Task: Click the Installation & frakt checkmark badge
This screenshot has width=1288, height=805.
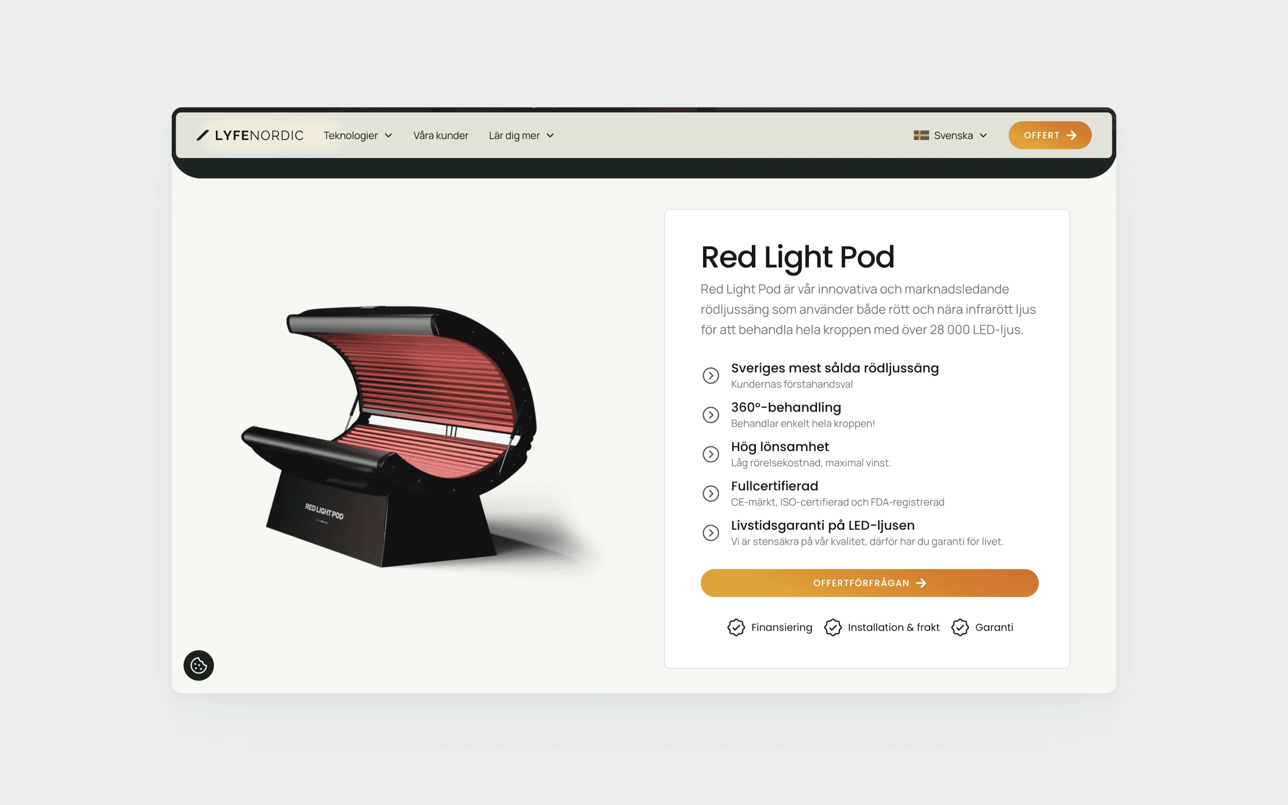Action: (x=833, y=627)
